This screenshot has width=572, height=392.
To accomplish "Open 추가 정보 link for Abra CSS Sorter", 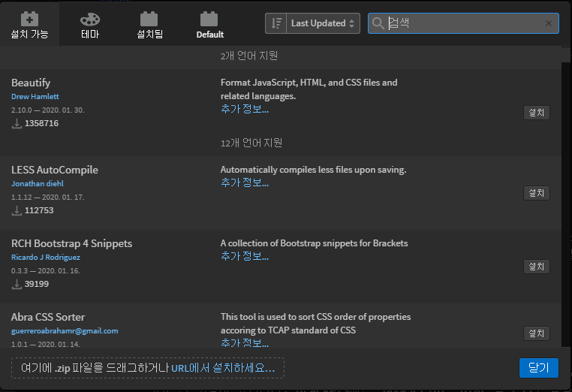I will point(245,342).
